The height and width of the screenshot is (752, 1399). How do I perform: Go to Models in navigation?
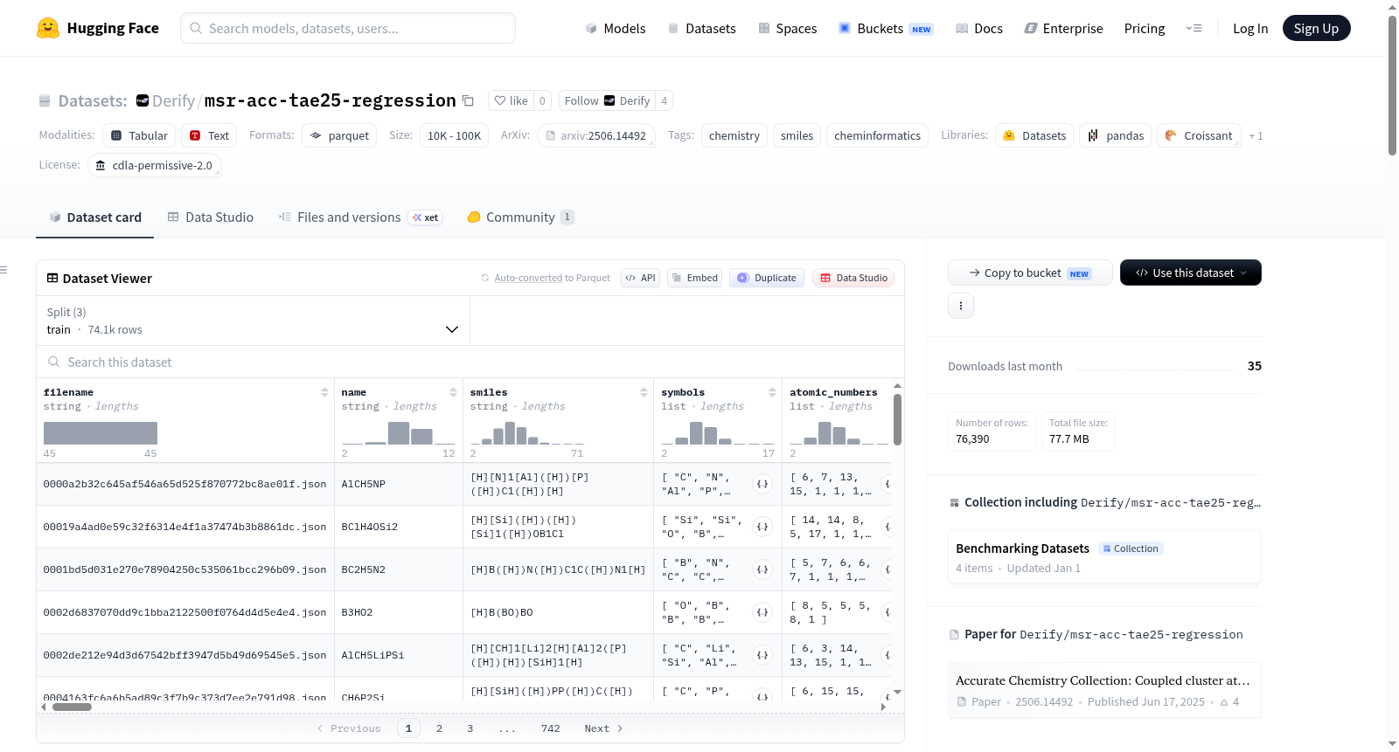(616, 28)
